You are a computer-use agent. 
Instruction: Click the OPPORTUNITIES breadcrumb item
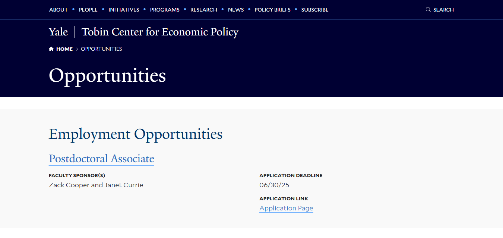101,49
